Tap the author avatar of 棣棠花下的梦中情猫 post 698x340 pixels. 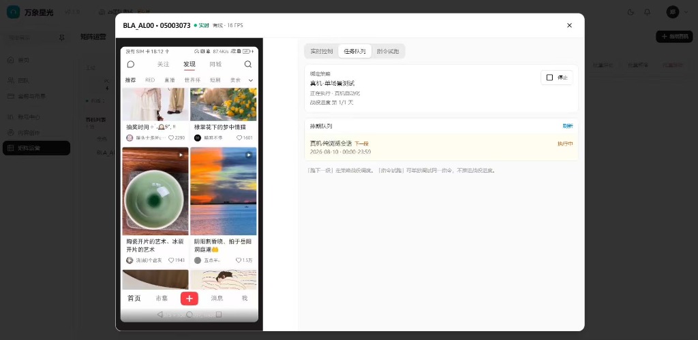pos(198,138)
